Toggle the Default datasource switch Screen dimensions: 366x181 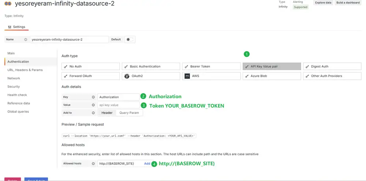coord(130,40)
